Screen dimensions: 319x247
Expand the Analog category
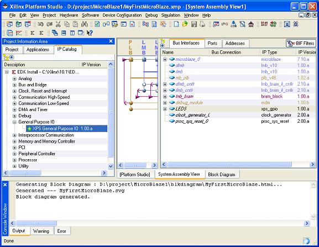(14, 78)
